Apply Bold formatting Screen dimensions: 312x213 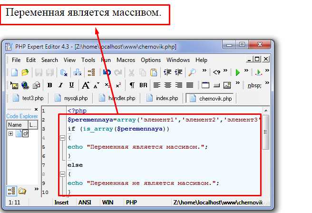[50, 85]
